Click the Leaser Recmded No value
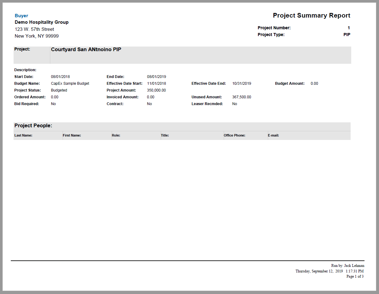Screen dimensions: 379x294 pos(234,104)
